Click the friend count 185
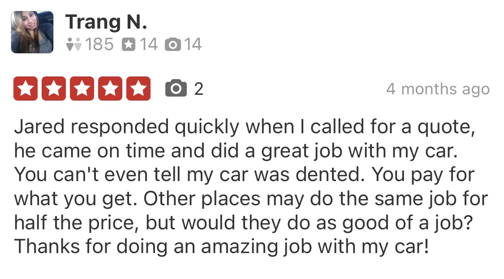The image size is (504, 279). (99, 44)
